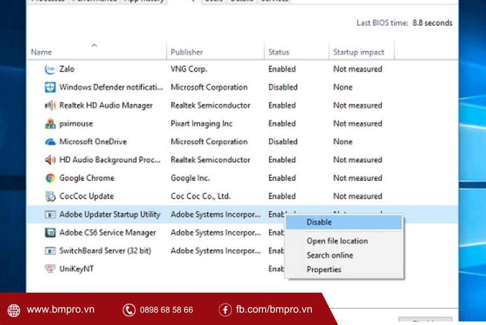Click the globe icon in banner
The height and width of the screenshot is (325, 486).
coord(13,310)
